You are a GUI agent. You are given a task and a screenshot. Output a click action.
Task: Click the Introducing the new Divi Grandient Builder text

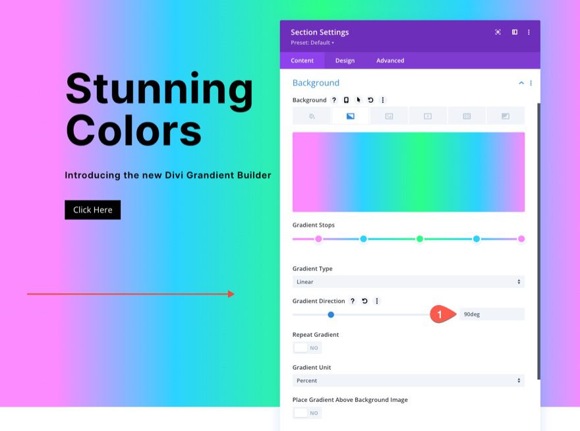point(168,175)
